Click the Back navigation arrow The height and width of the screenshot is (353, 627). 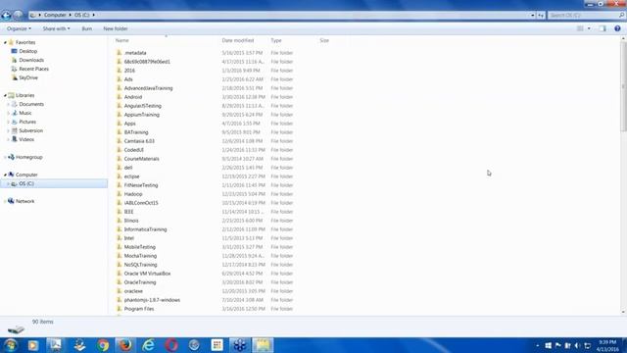(x=6, y=16)
